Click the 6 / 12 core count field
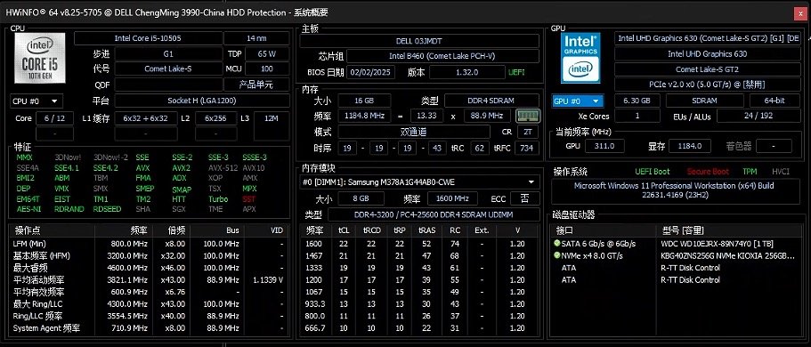This screenshot has width=811, height=347. [55, 118]
